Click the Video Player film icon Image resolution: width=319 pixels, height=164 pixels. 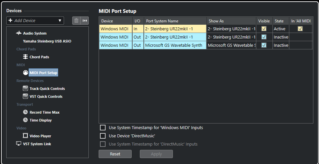(25, 136)
